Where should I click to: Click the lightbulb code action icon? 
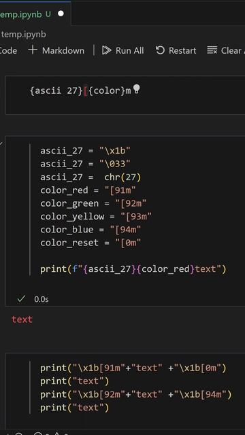click(136, 89)
